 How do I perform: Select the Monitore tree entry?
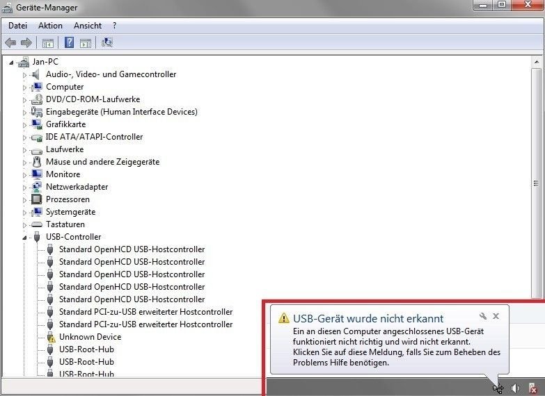[x=63, y=174]
